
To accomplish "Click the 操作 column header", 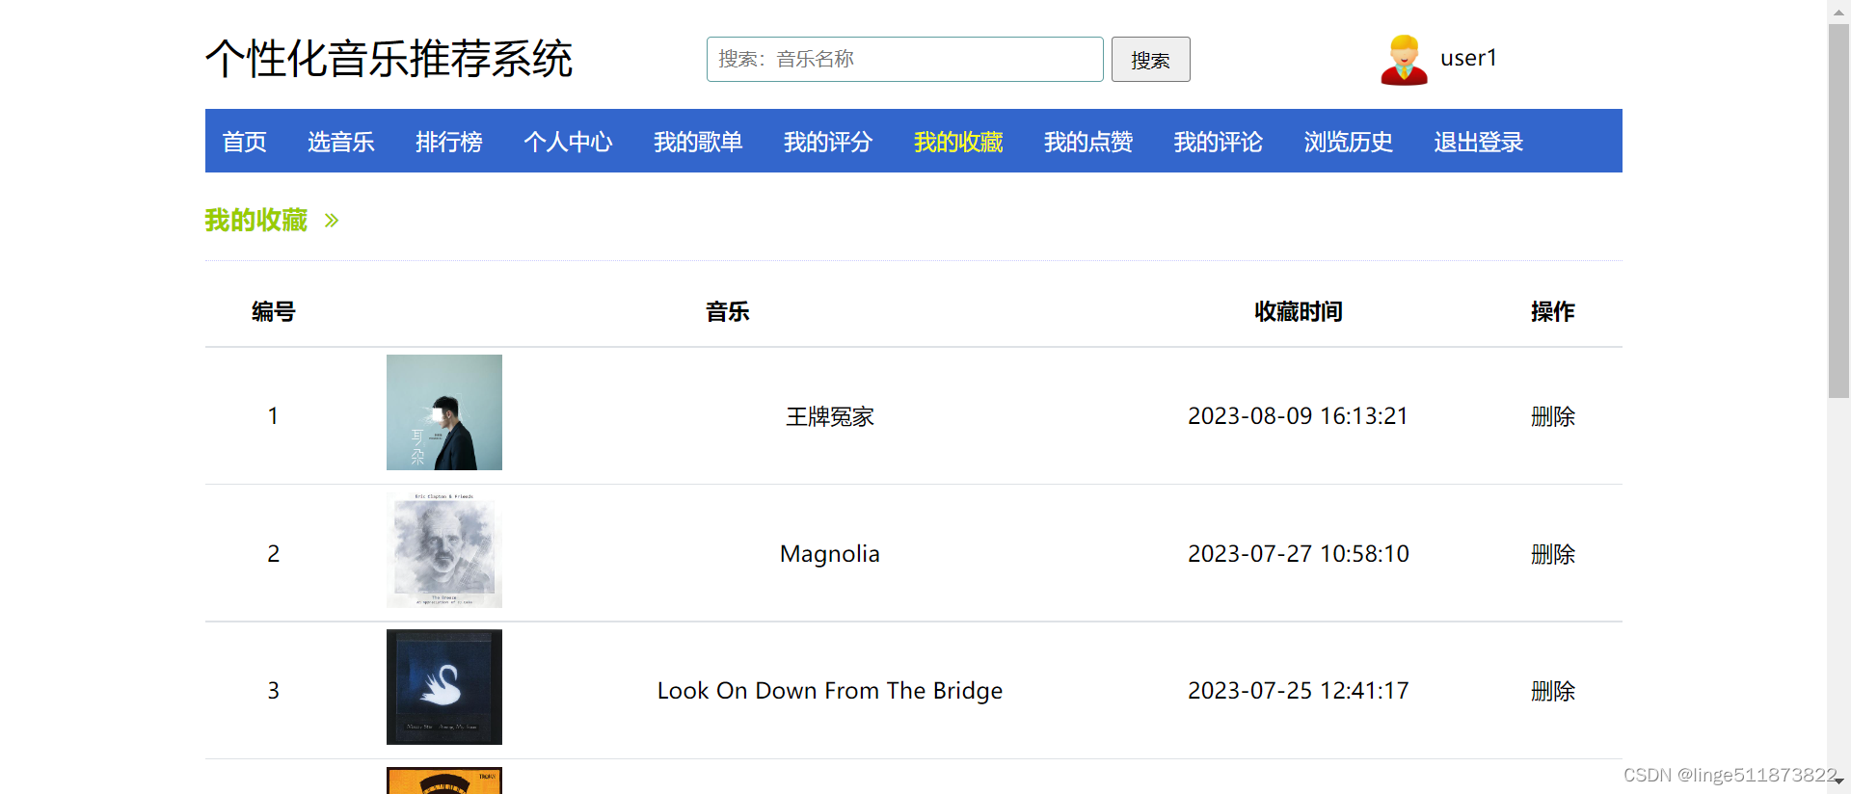I will coord(1553,311).
